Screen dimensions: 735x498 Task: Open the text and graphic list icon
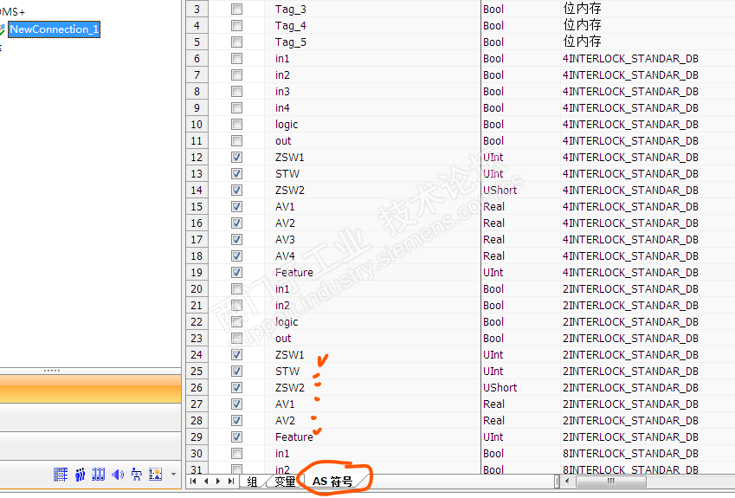click(156, 474)
